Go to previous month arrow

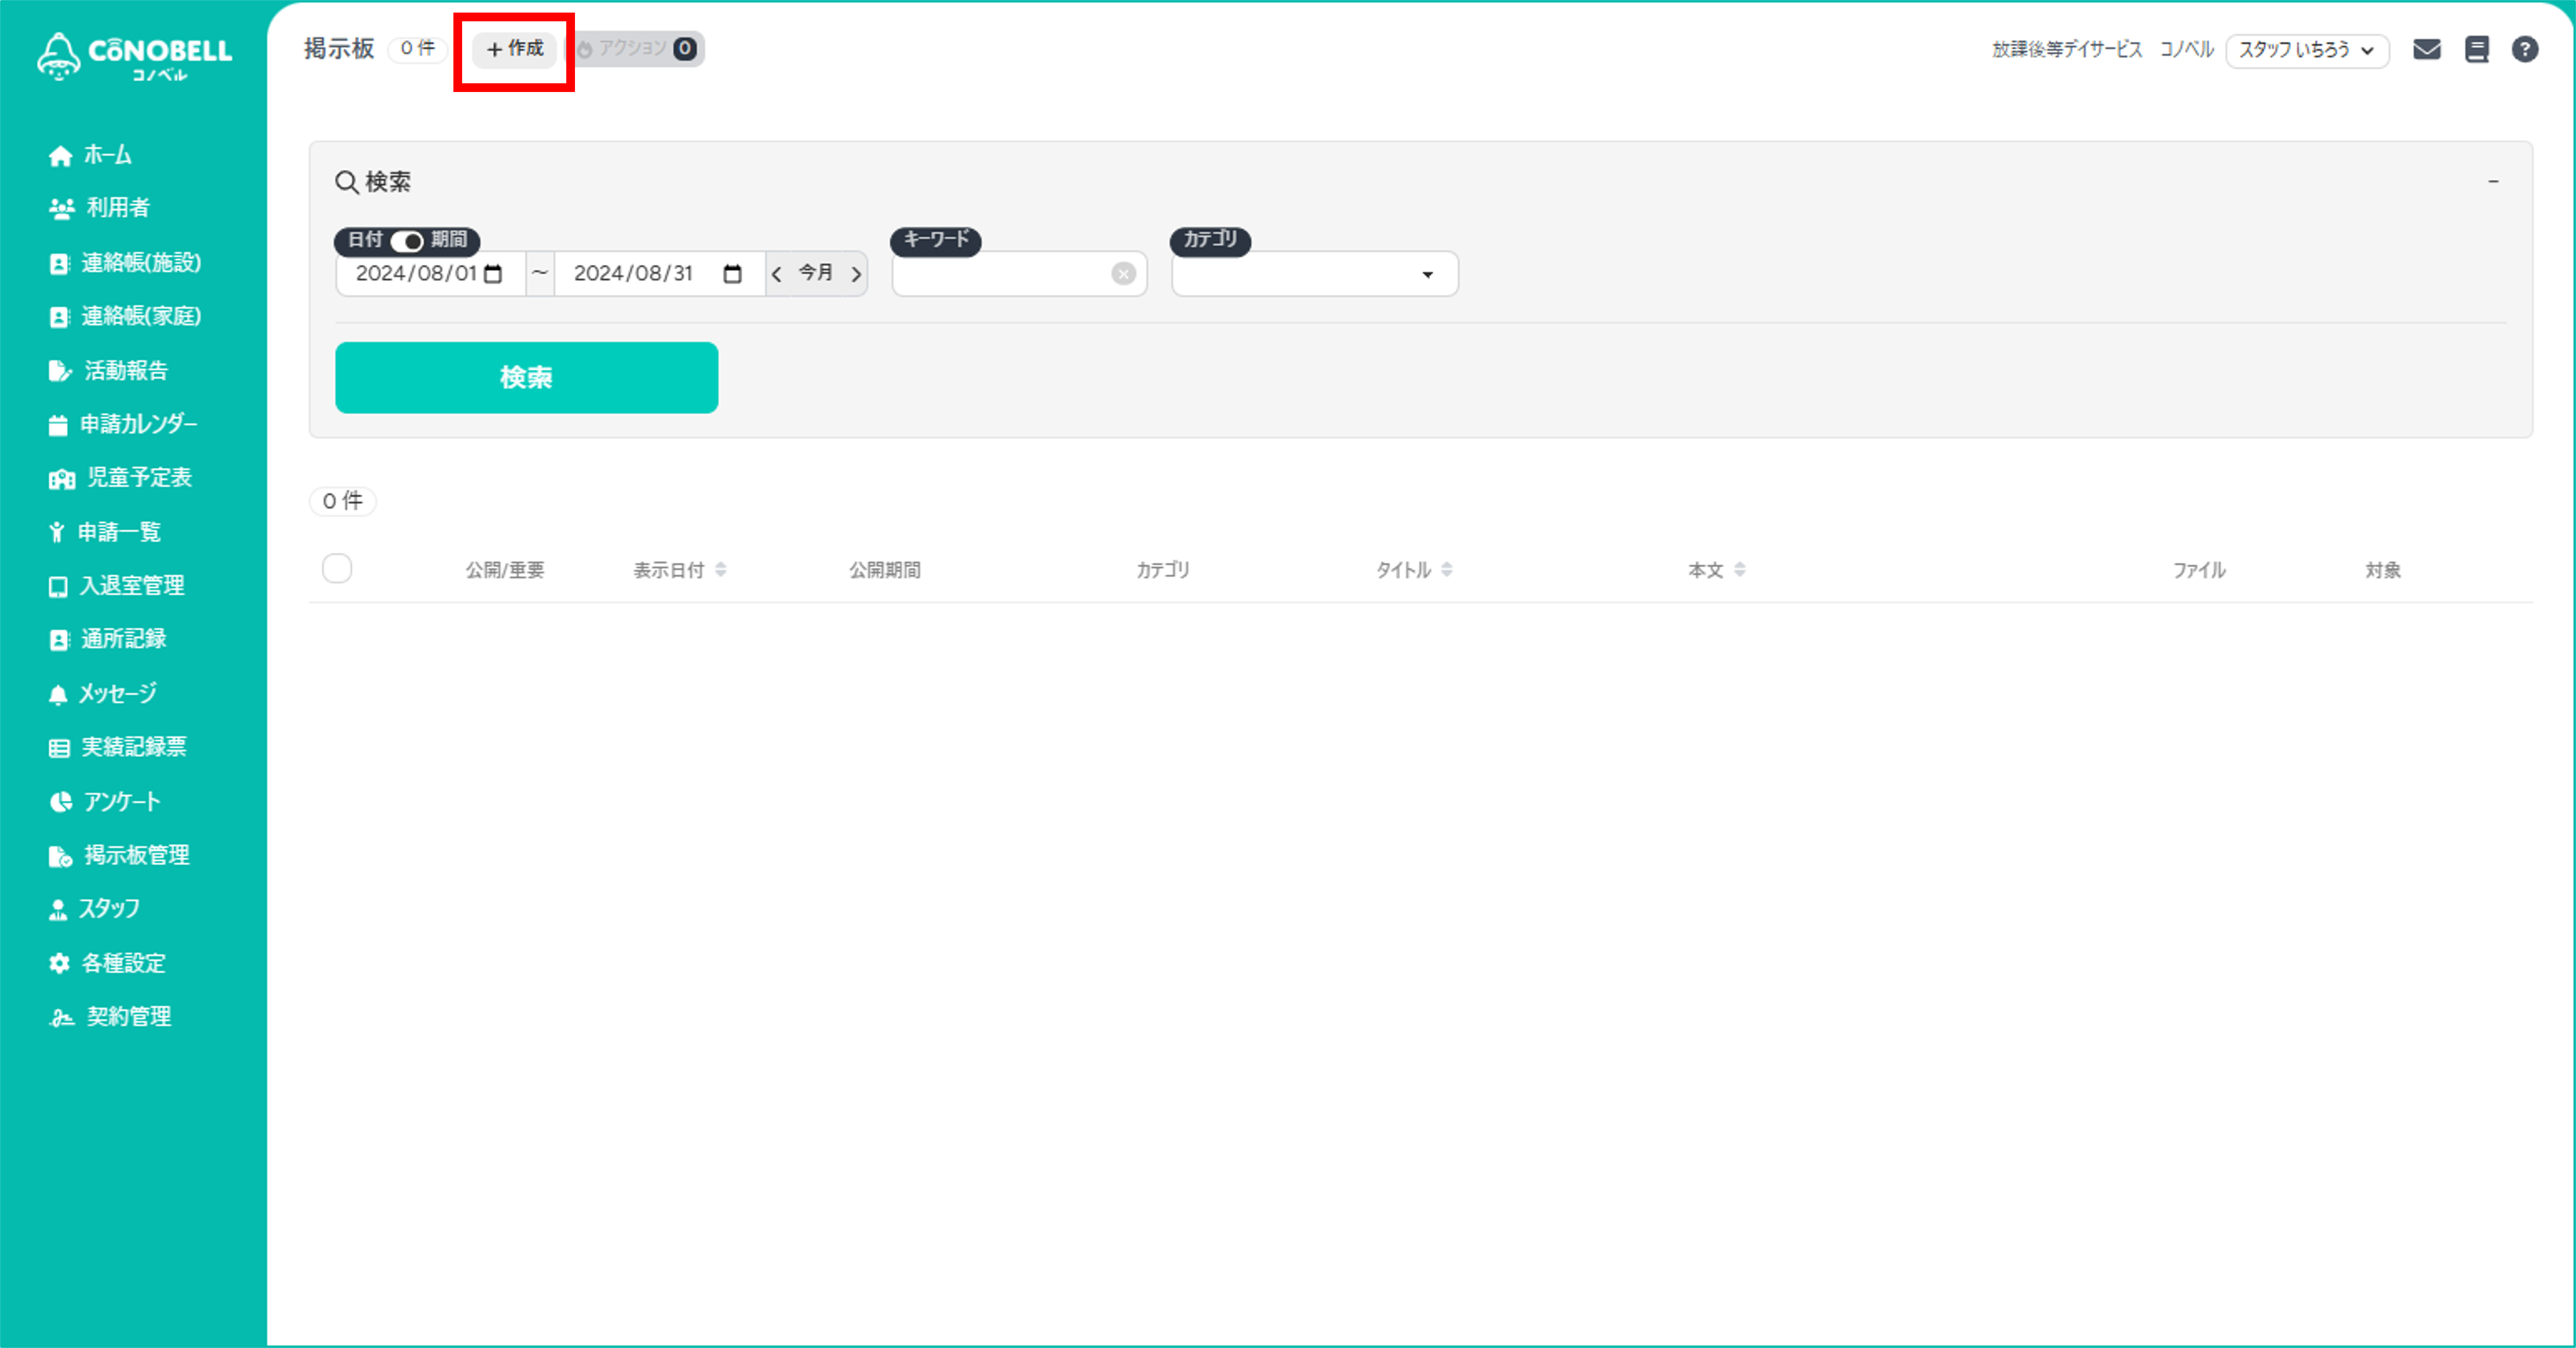pyautogui.click(x=776, y=274)
